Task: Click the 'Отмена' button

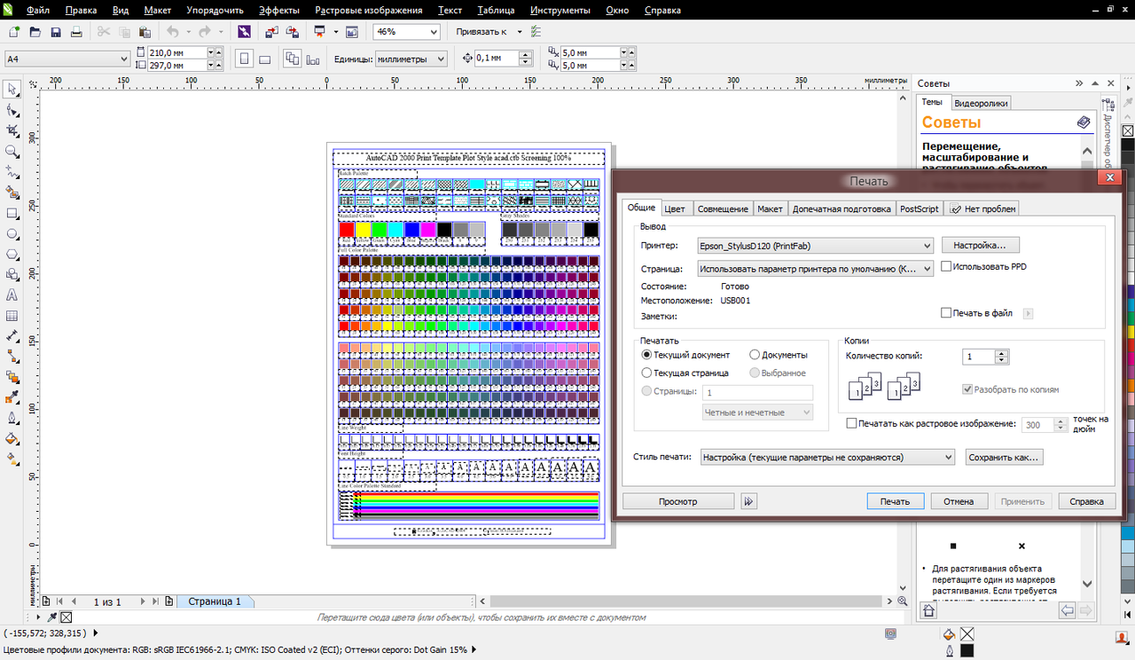Action: pyautogui.click(x=959, y=501)
